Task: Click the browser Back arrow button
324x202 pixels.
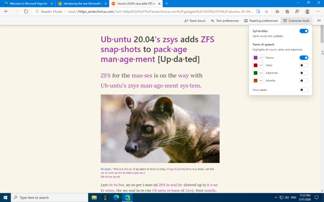Action: pos(6,11)
